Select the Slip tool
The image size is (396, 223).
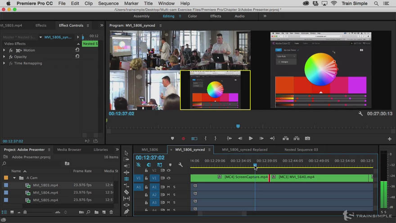tap(126, 199)
